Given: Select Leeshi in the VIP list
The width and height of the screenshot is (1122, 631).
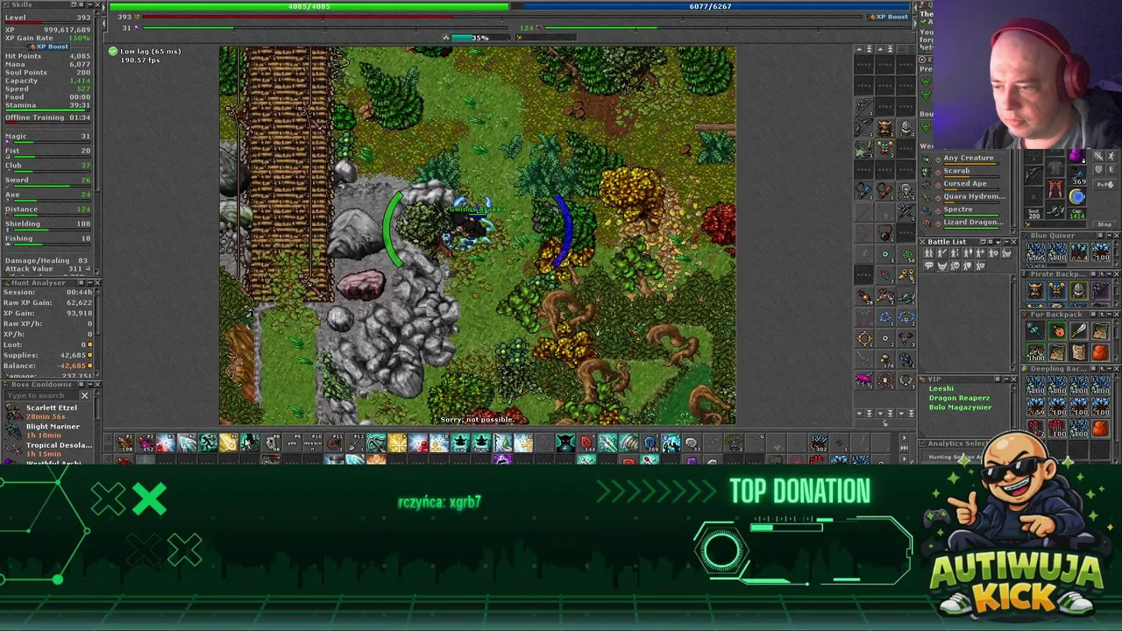Looking at the screenshot, I should click(941, 388).
